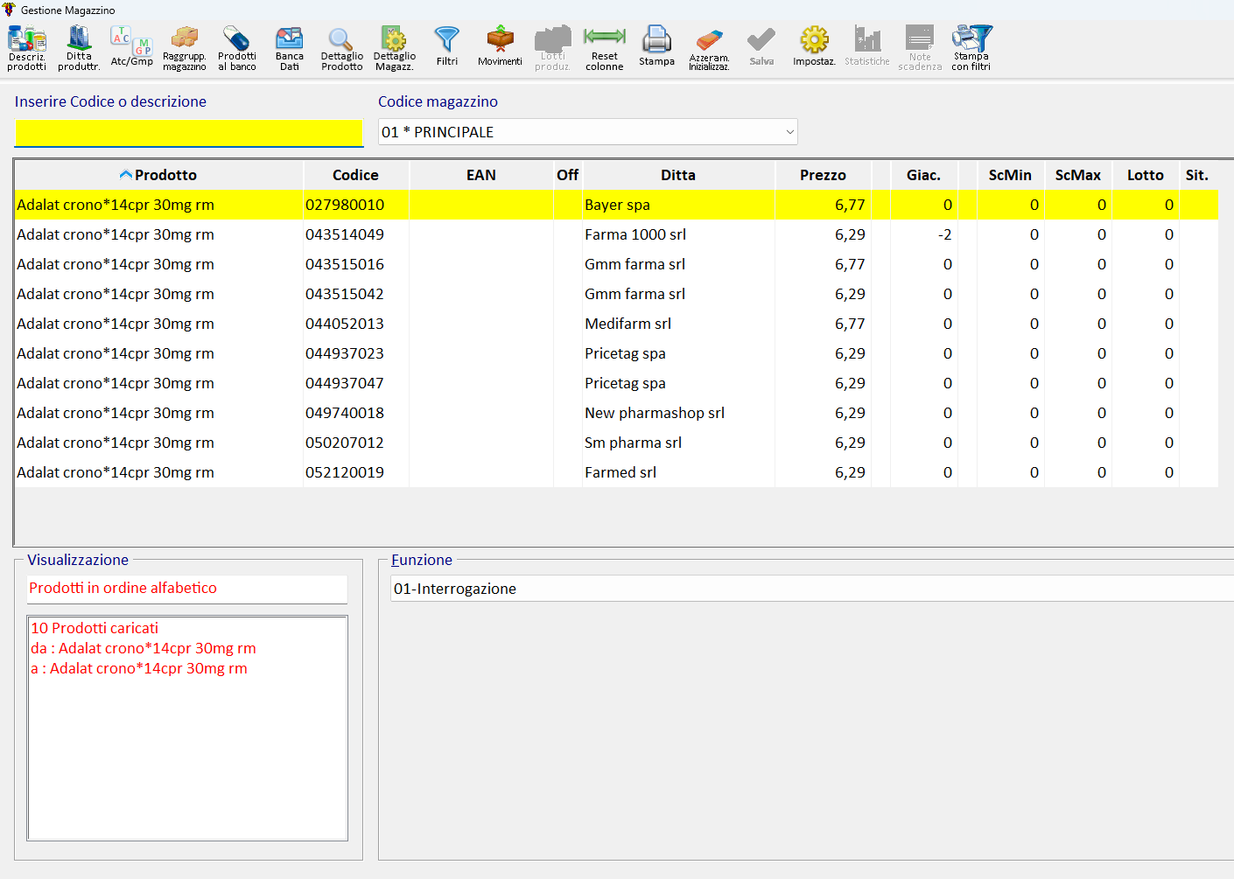Viewport: 1234px width, 879px height.
Task: Sort by the Prezzo column header
Action: (823, 175)
